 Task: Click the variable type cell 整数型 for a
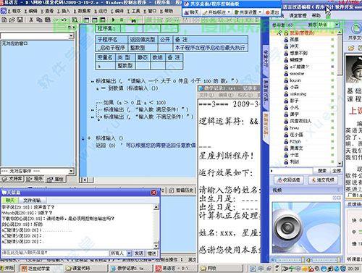pos(125,66)
